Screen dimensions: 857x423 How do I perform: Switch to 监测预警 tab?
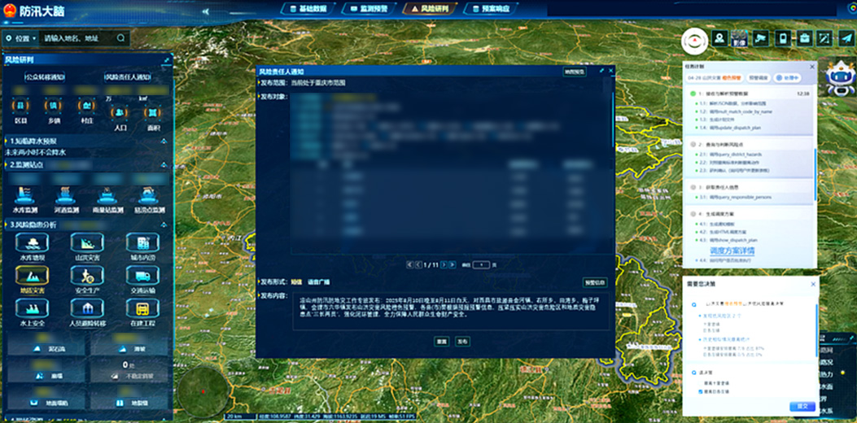click(x=369, y=9)
